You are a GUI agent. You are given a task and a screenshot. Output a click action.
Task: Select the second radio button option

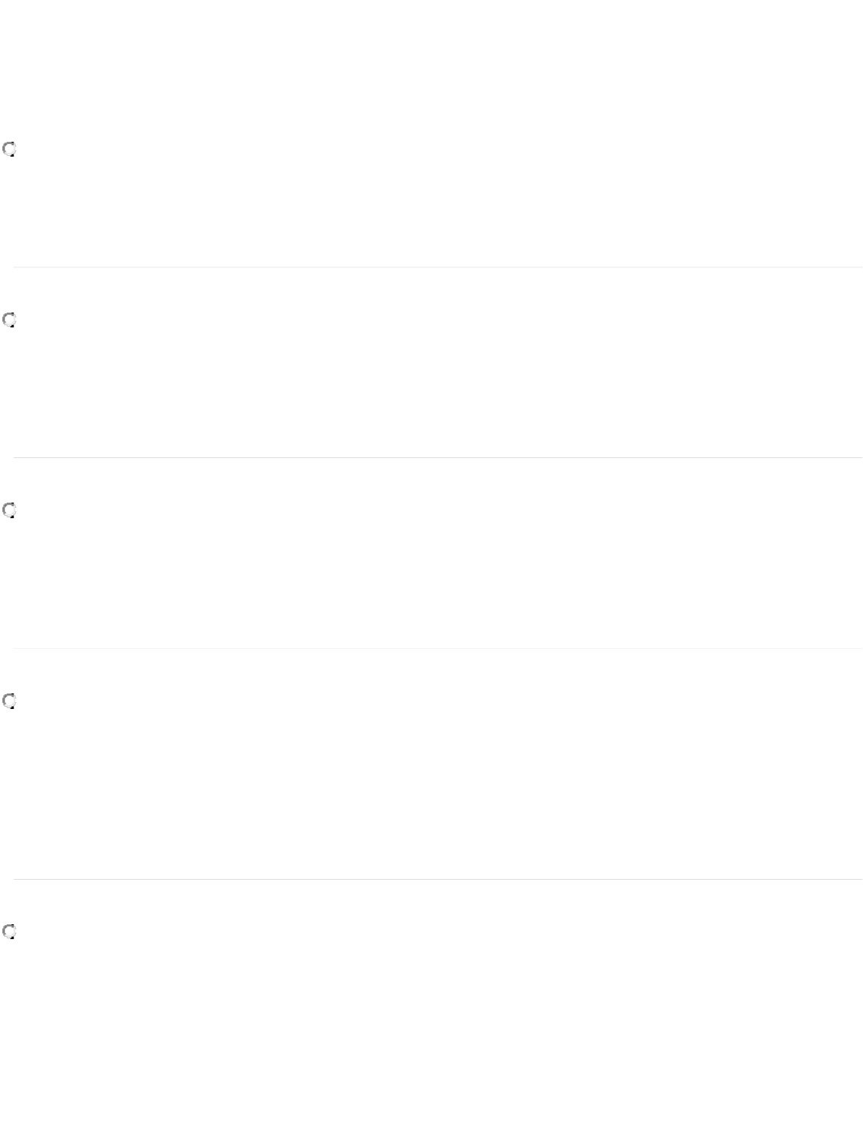(x=9, y=321)
